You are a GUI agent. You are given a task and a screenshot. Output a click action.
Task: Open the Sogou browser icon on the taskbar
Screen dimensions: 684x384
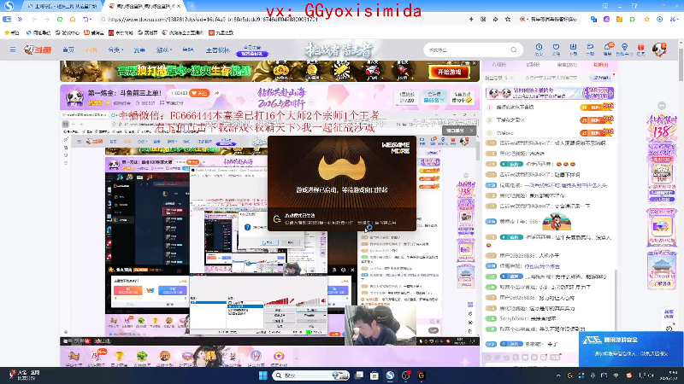coord(390,375)
